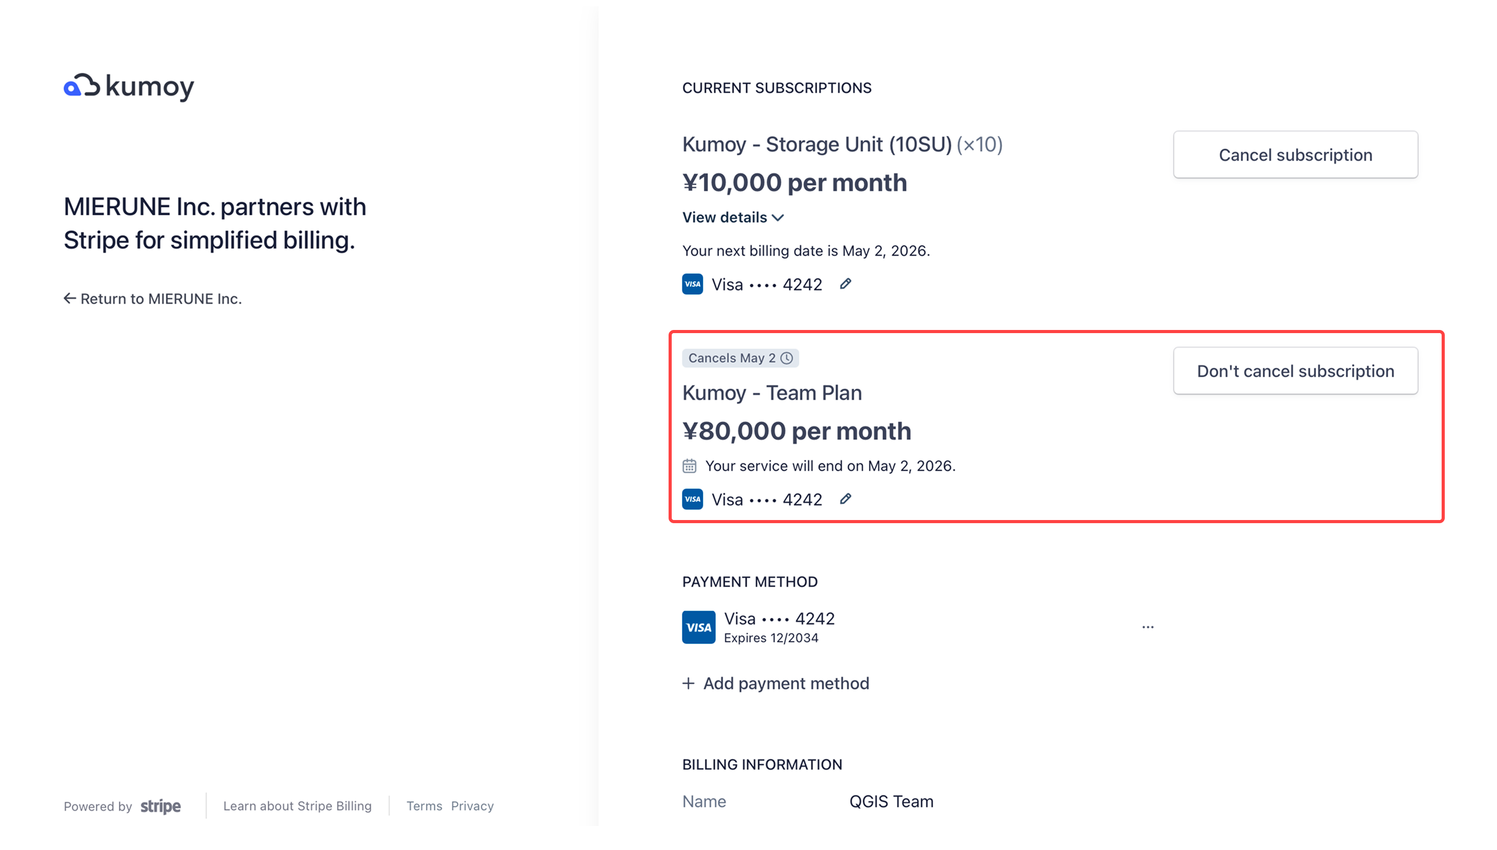Click the plus icon to add payment method

pyautogui.click(x=688, y=683)
